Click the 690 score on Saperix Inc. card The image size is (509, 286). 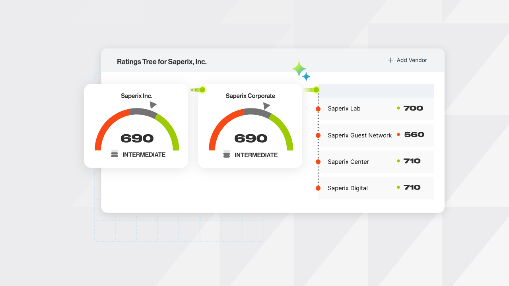pyautogui.click(x=137, y=138)
